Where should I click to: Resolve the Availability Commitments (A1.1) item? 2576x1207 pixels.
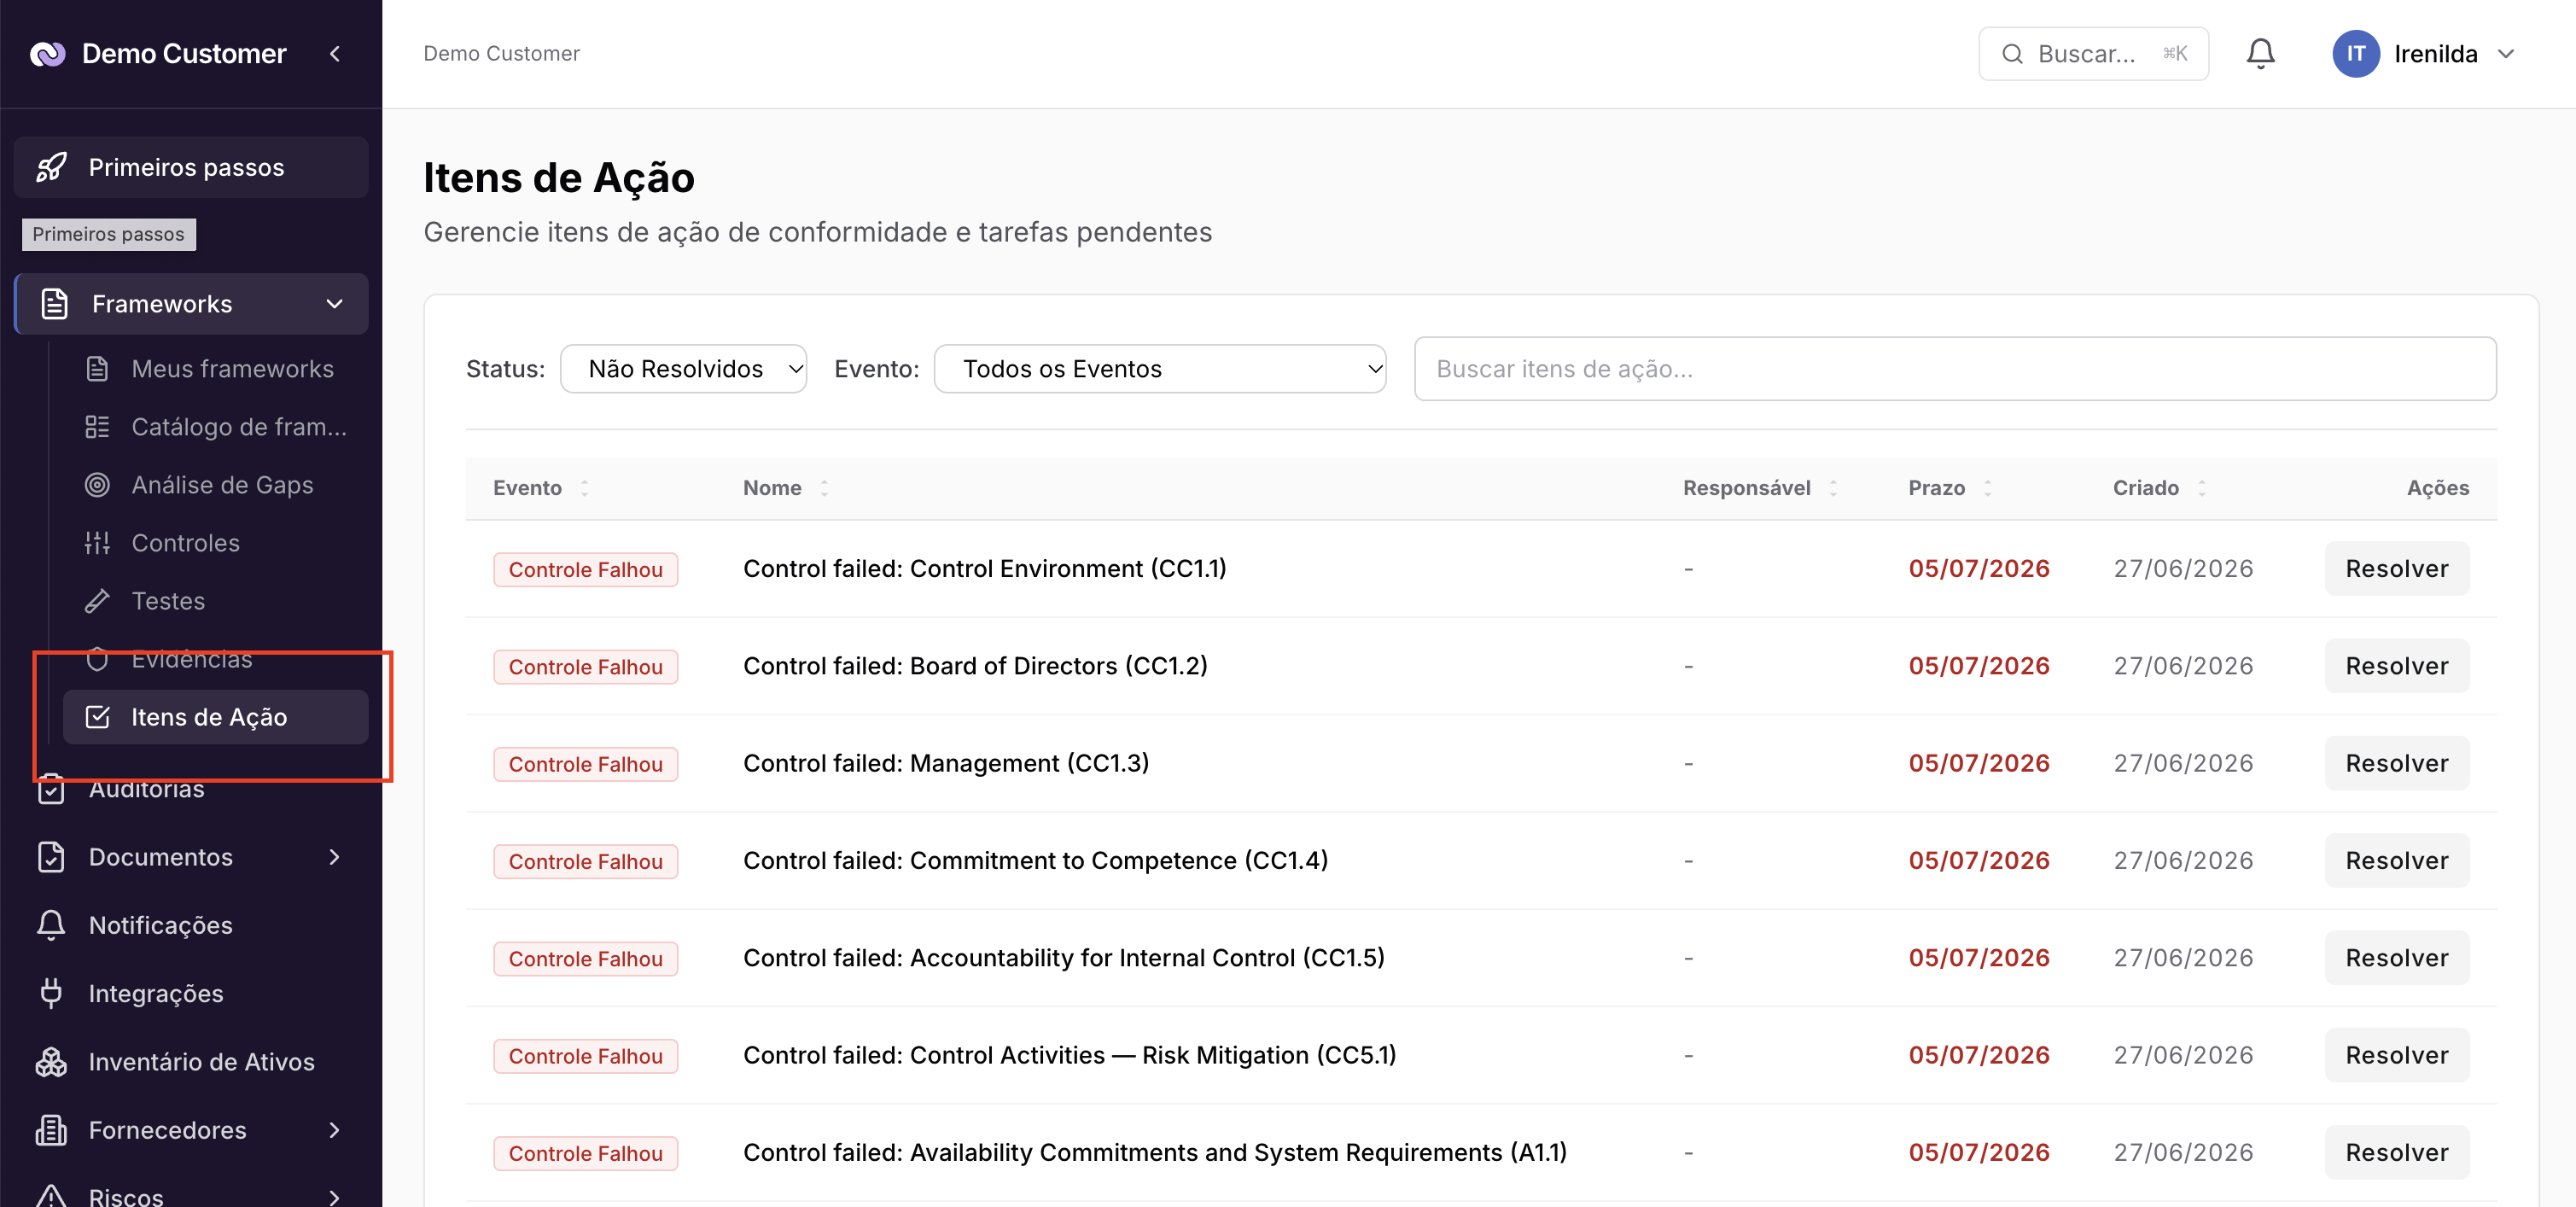(x=2396, y=1153)
